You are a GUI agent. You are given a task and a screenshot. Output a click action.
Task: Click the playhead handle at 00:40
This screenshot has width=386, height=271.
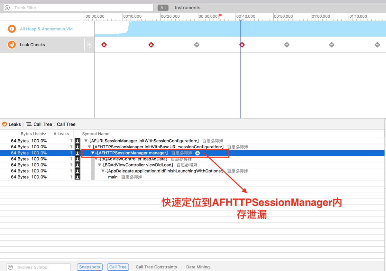point(241,20)
